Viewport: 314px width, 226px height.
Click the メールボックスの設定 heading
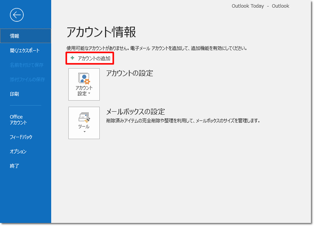coord(136,112)
